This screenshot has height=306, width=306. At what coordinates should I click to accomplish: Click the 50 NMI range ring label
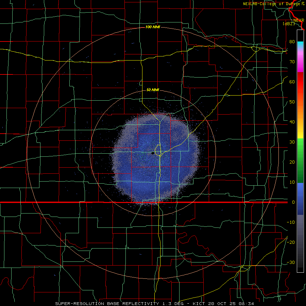[x=153, y=90]
